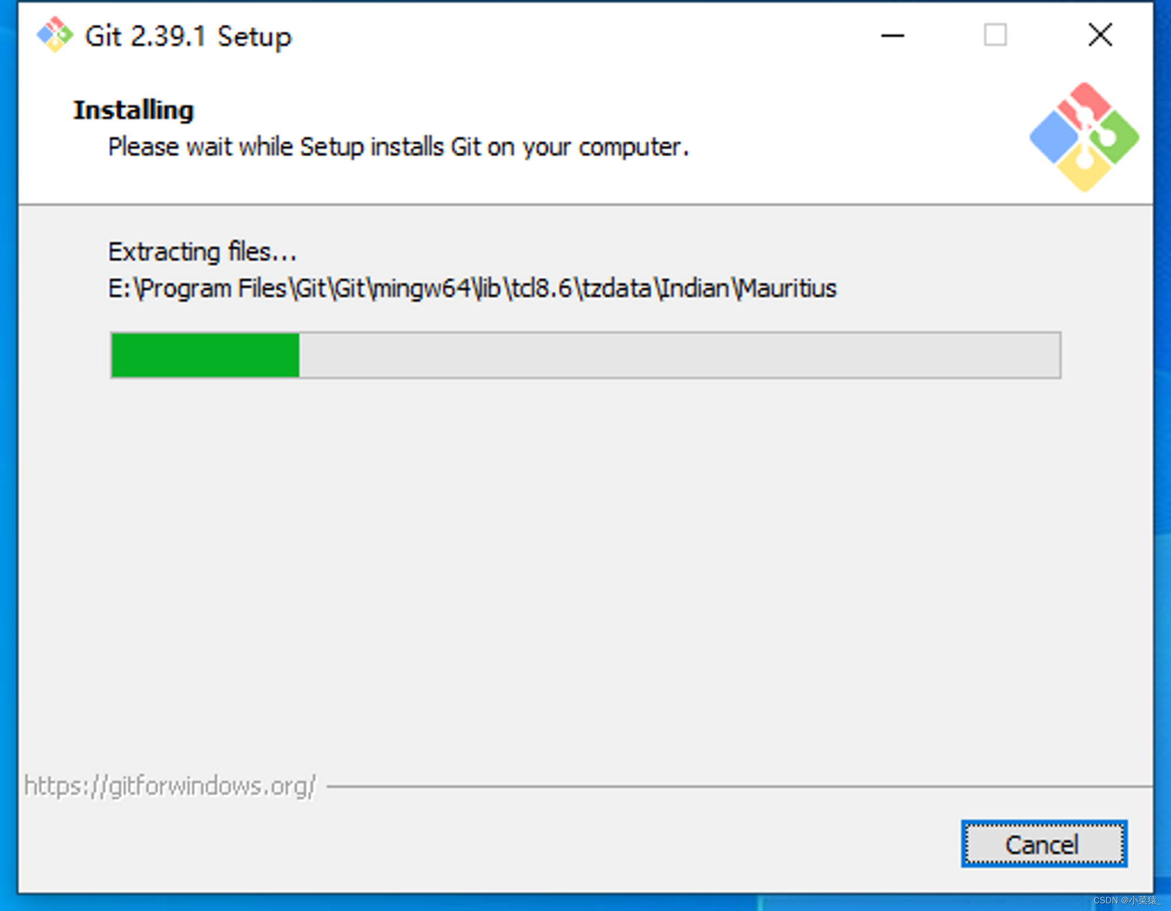Click the greyed-out maximize window button

click(995, 35)
